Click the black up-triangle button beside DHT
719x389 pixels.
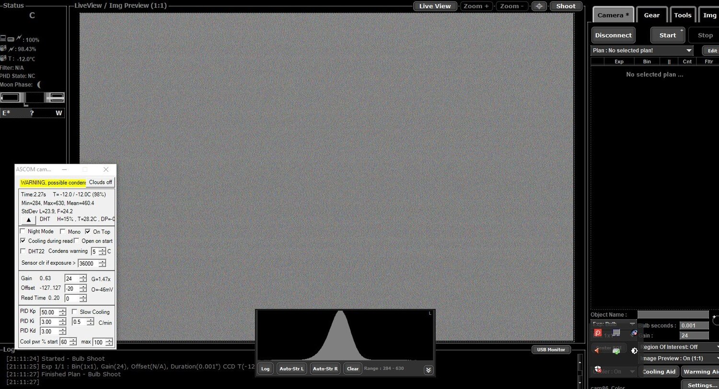point(28,220)
